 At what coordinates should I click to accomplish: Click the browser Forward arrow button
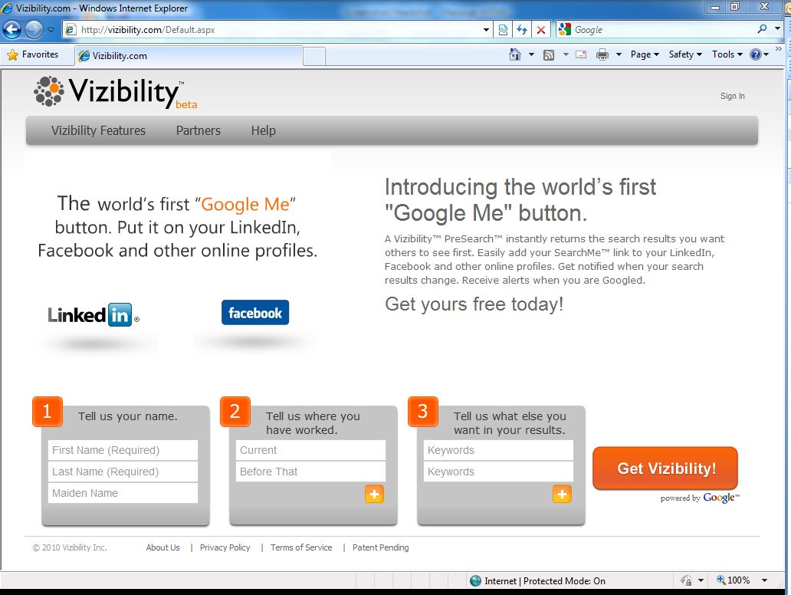[x=34, y=30]
